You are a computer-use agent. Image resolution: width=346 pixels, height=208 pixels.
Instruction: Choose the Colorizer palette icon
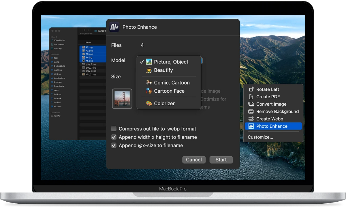tap(149, 103)
